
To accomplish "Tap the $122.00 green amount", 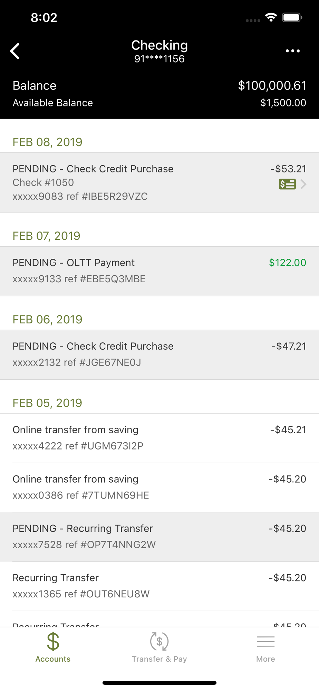I will tap(288, 263).
